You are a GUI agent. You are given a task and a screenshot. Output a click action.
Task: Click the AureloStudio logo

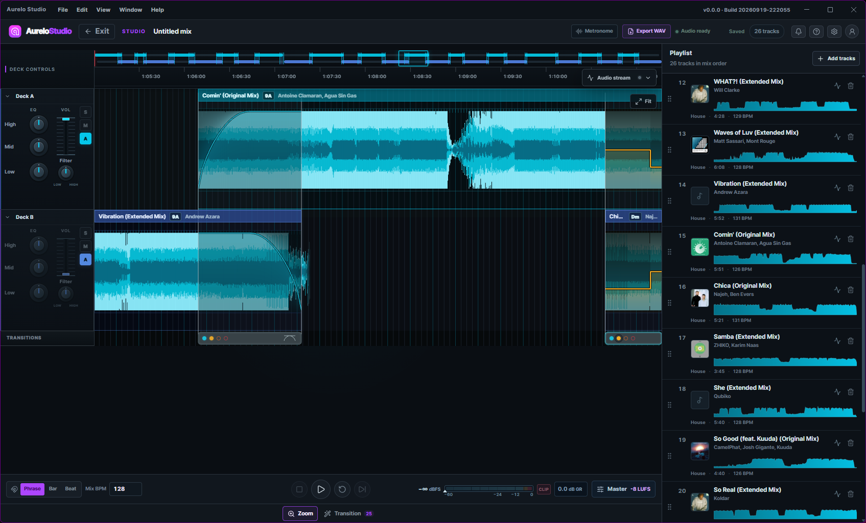[x=41, y=31]
